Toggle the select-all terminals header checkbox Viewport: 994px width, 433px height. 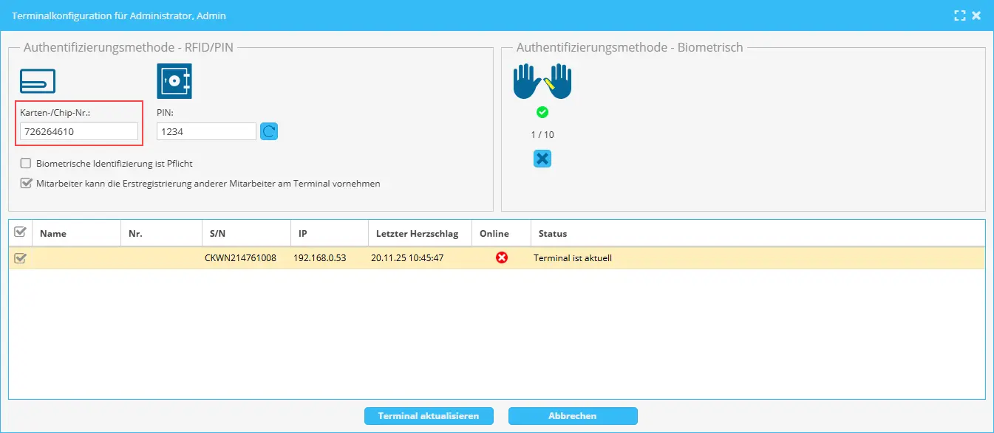point(21,232)
